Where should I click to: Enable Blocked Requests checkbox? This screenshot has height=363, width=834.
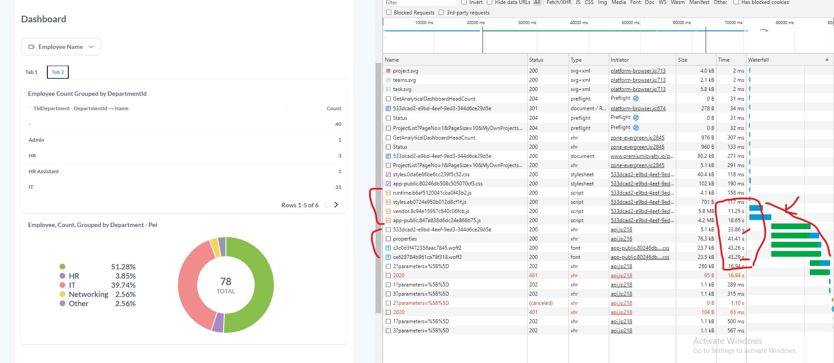(x=388, y=12)
